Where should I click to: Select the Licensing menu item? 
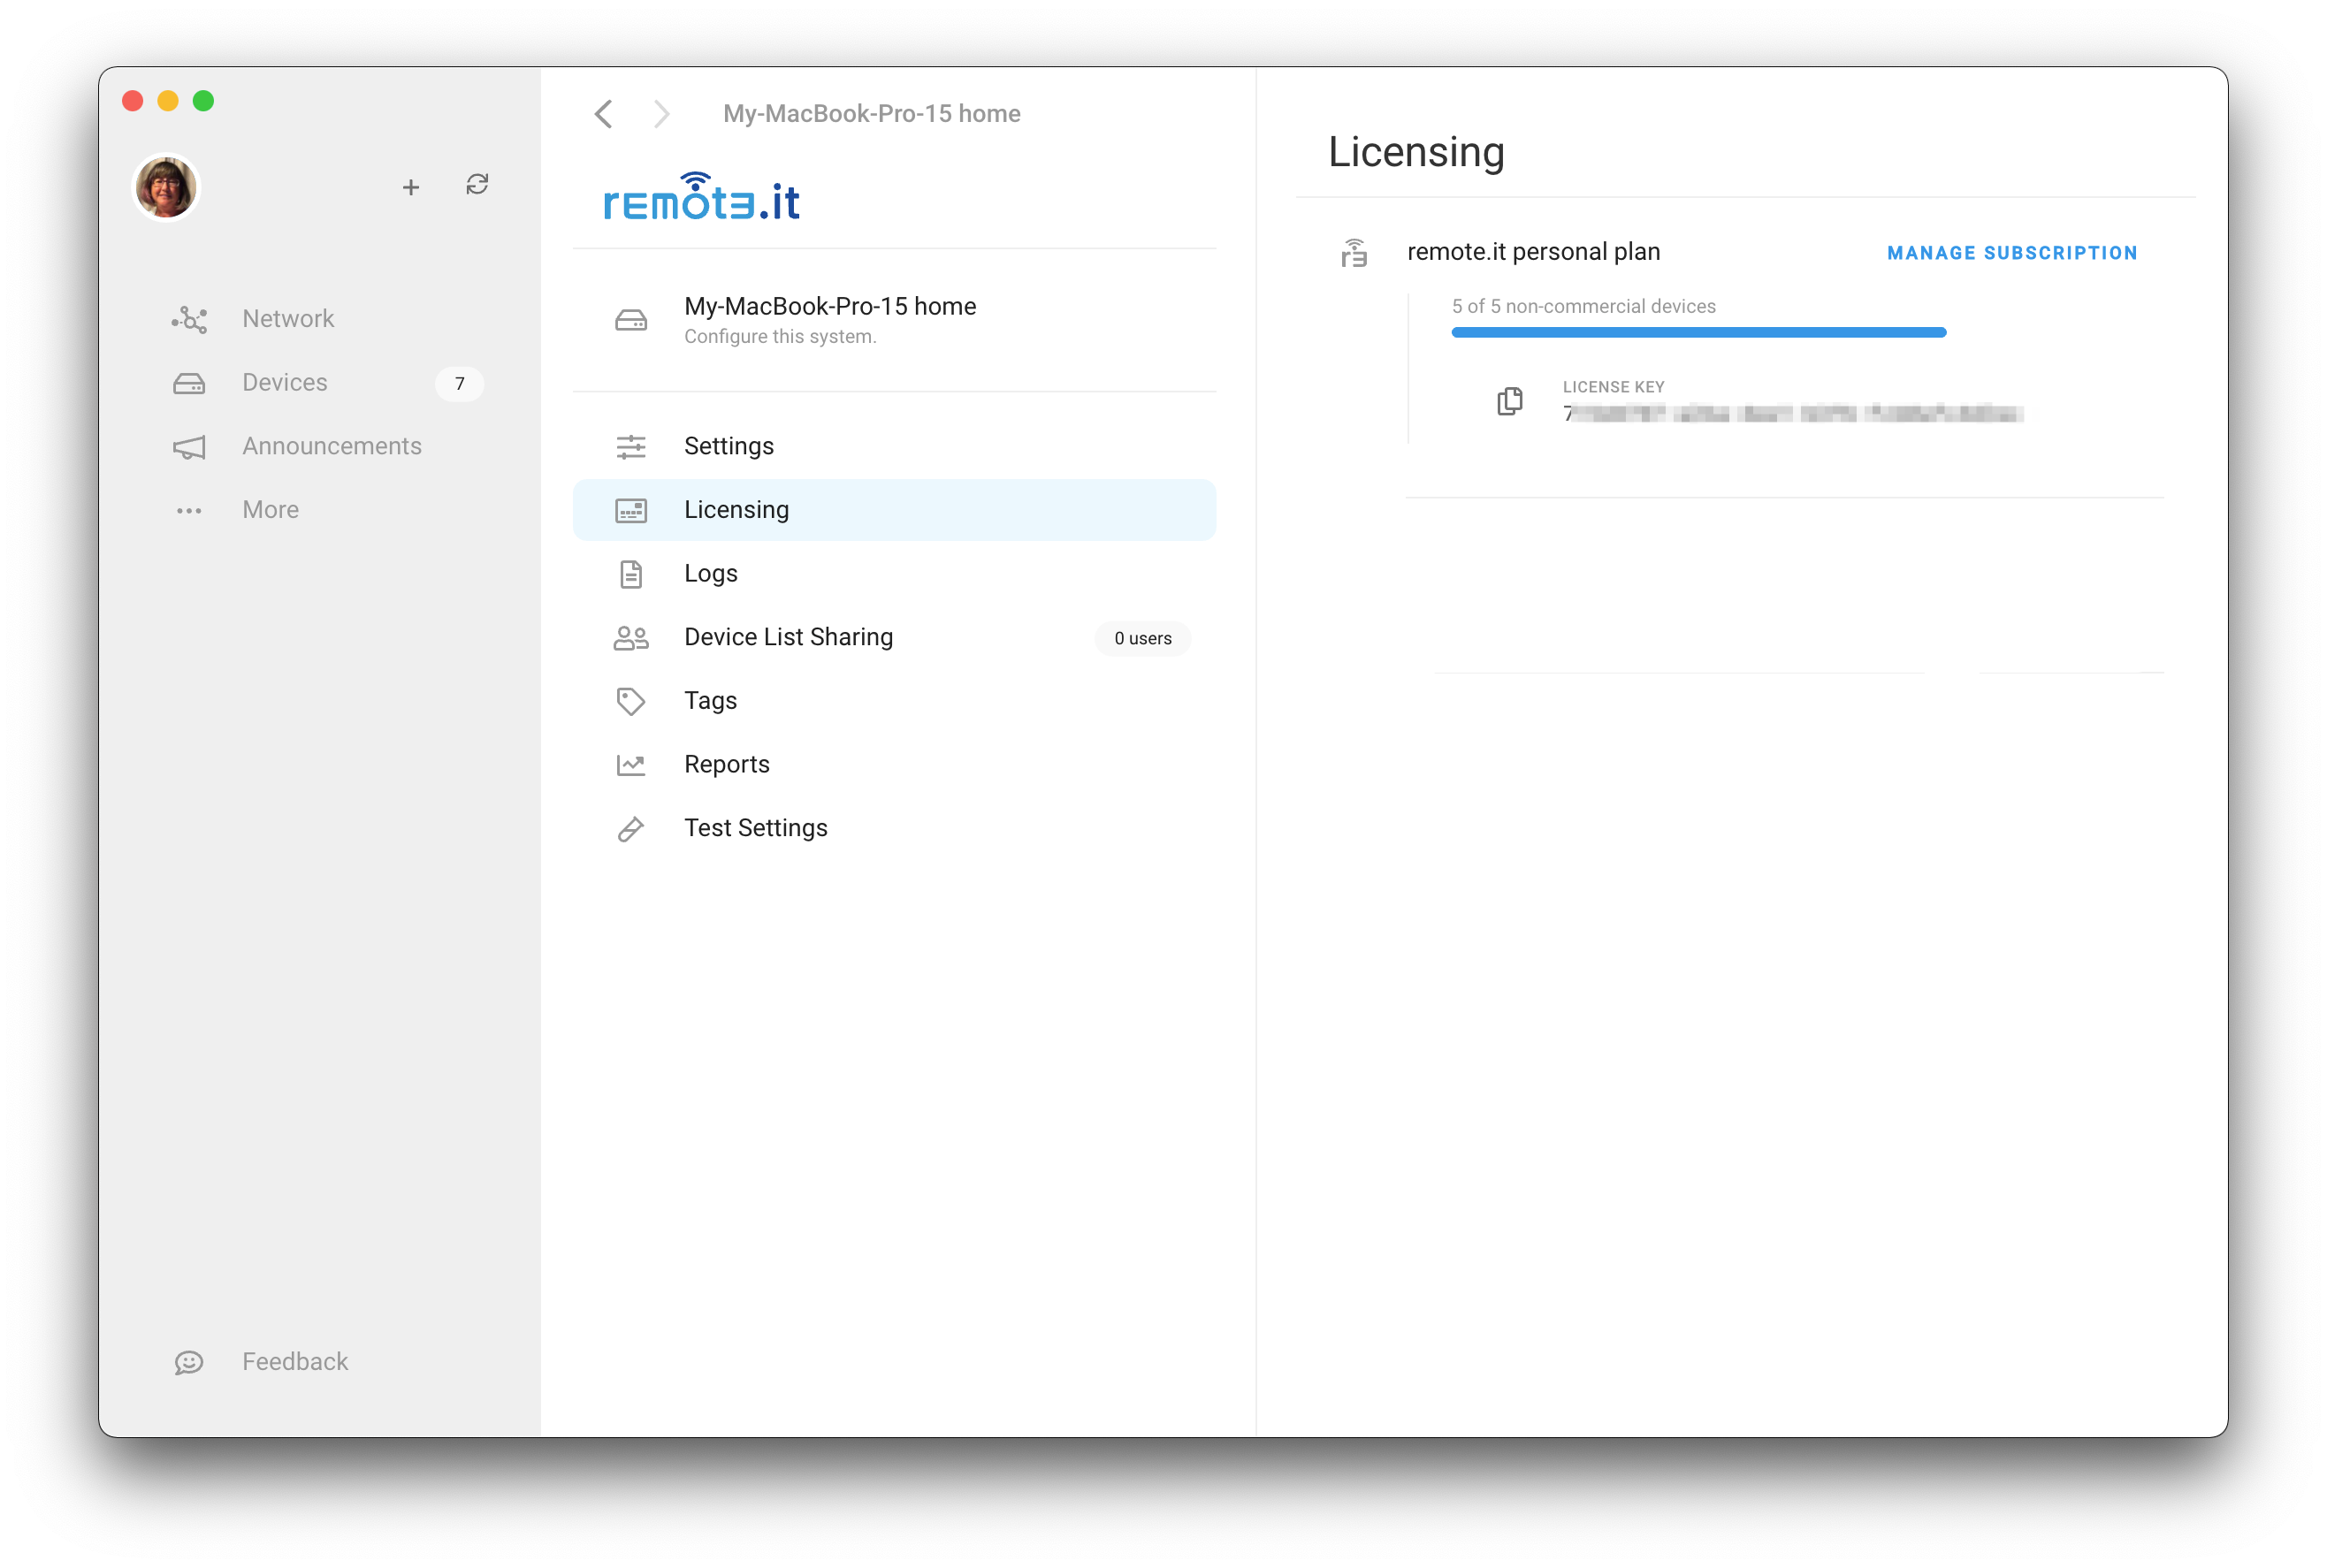pyautogui.click(x=894, y=510)
